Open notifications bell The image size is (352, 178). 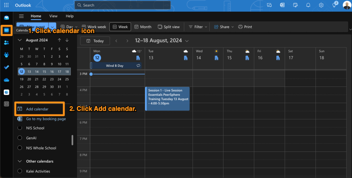click(308, 5)
